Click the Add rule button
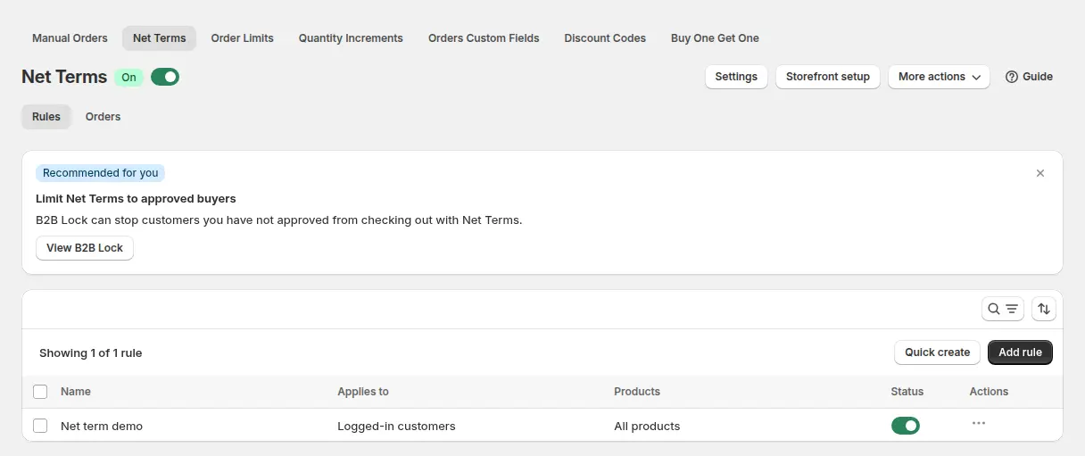Screen dimensions: 1085x456 tap(1020, 352)
